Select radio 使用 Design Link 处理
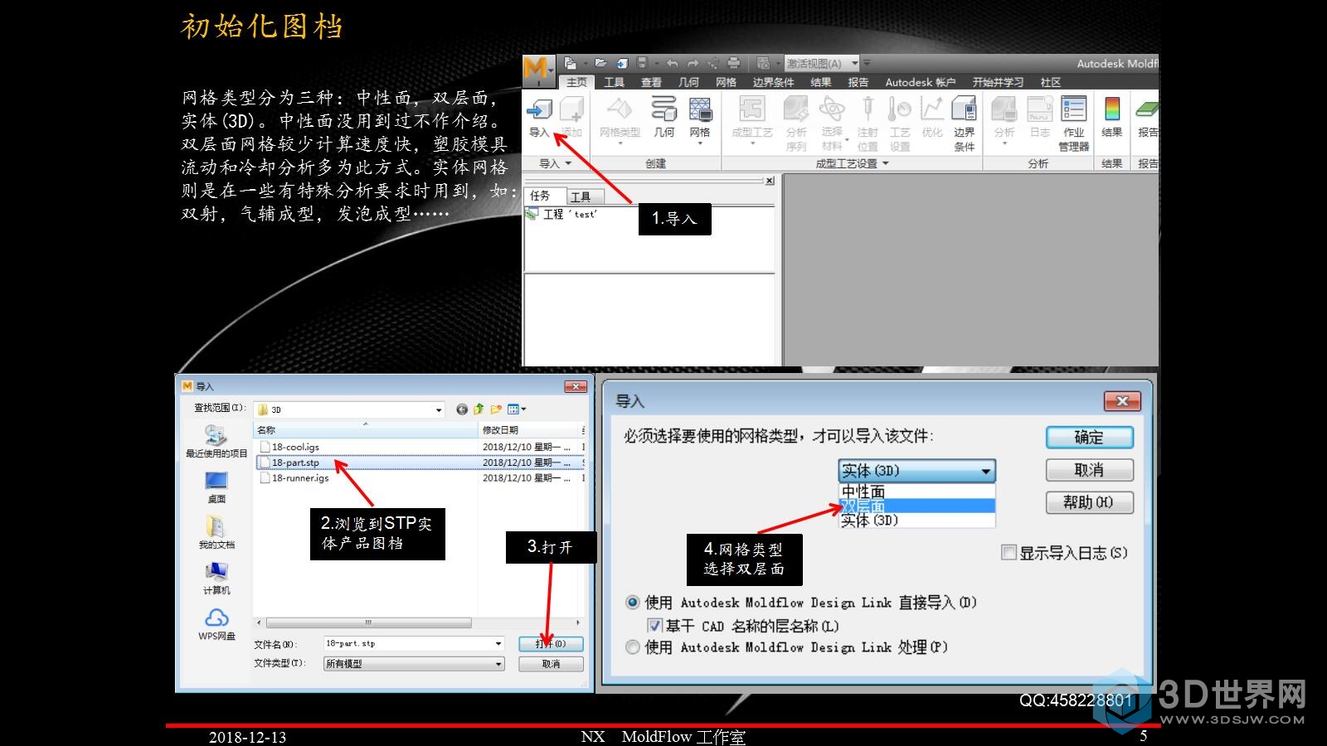Screen dimensions: 1327x746 point(633,647)
